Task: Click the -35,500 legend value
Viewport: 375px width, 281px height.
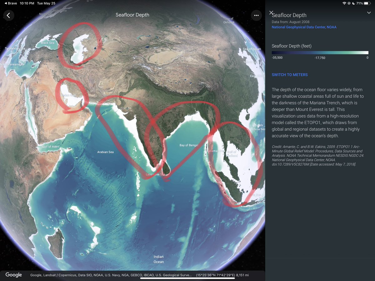Action: [x=277, y=58]
